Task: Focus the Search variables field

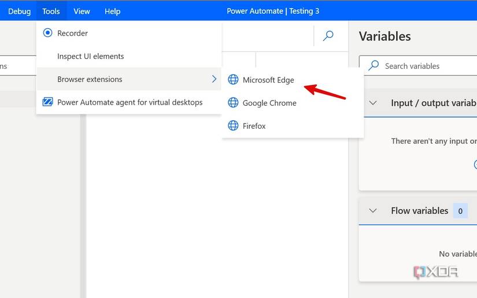Action: pyautogui.click(x=418, y=66)
